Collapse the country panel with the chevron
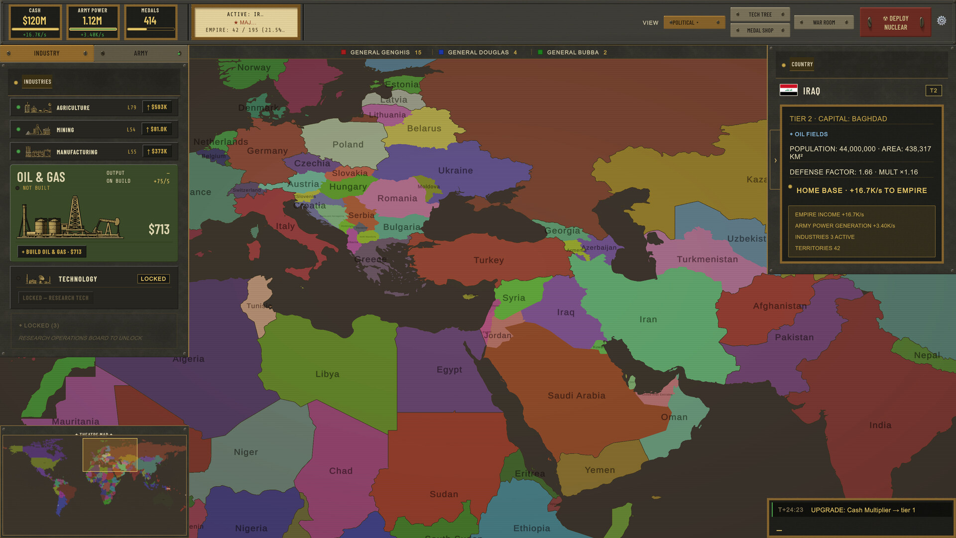 click(775, 160)
